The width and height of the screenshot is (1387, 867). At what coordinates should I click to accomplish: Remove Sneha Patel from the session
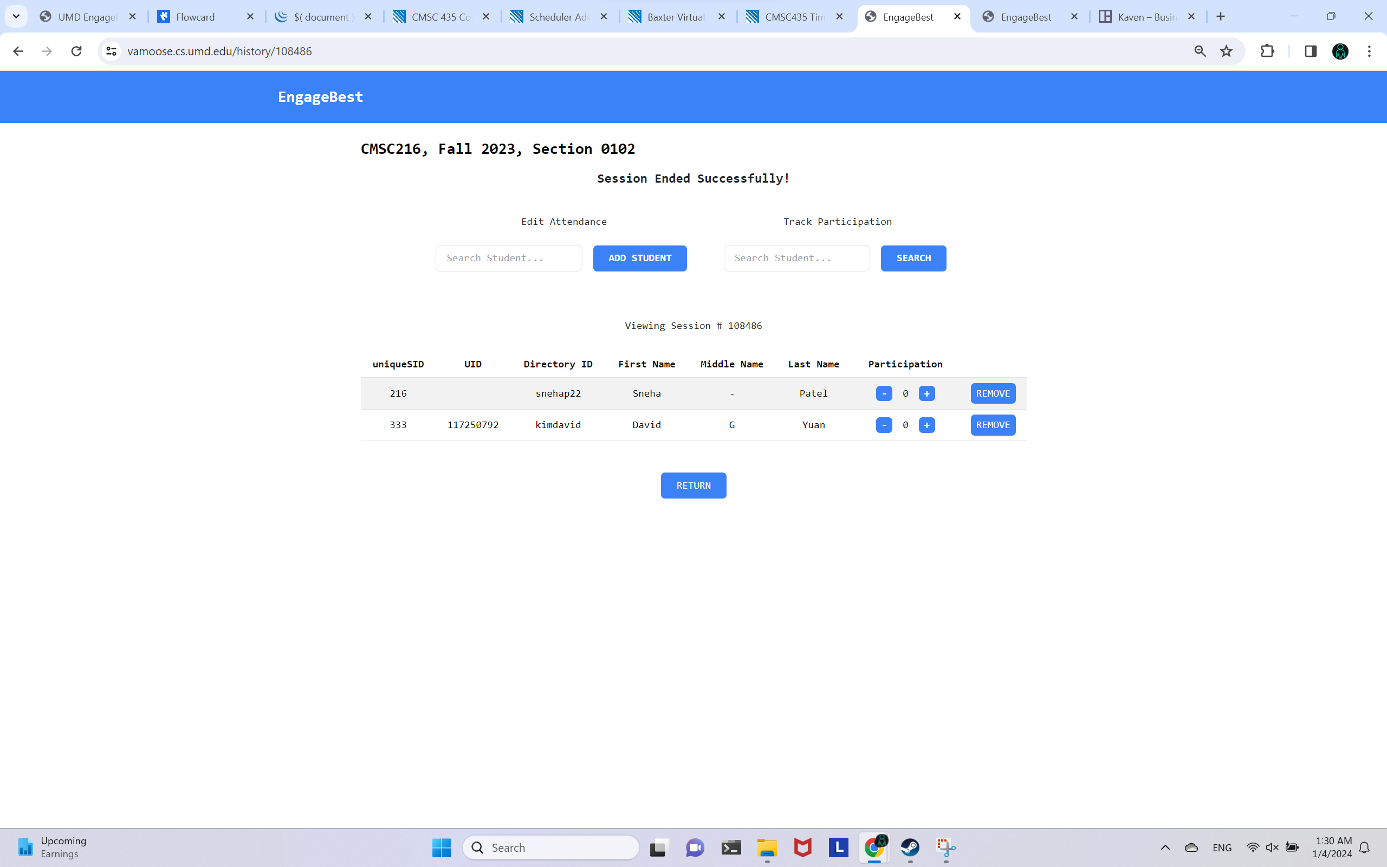click(x=993, y=393)
